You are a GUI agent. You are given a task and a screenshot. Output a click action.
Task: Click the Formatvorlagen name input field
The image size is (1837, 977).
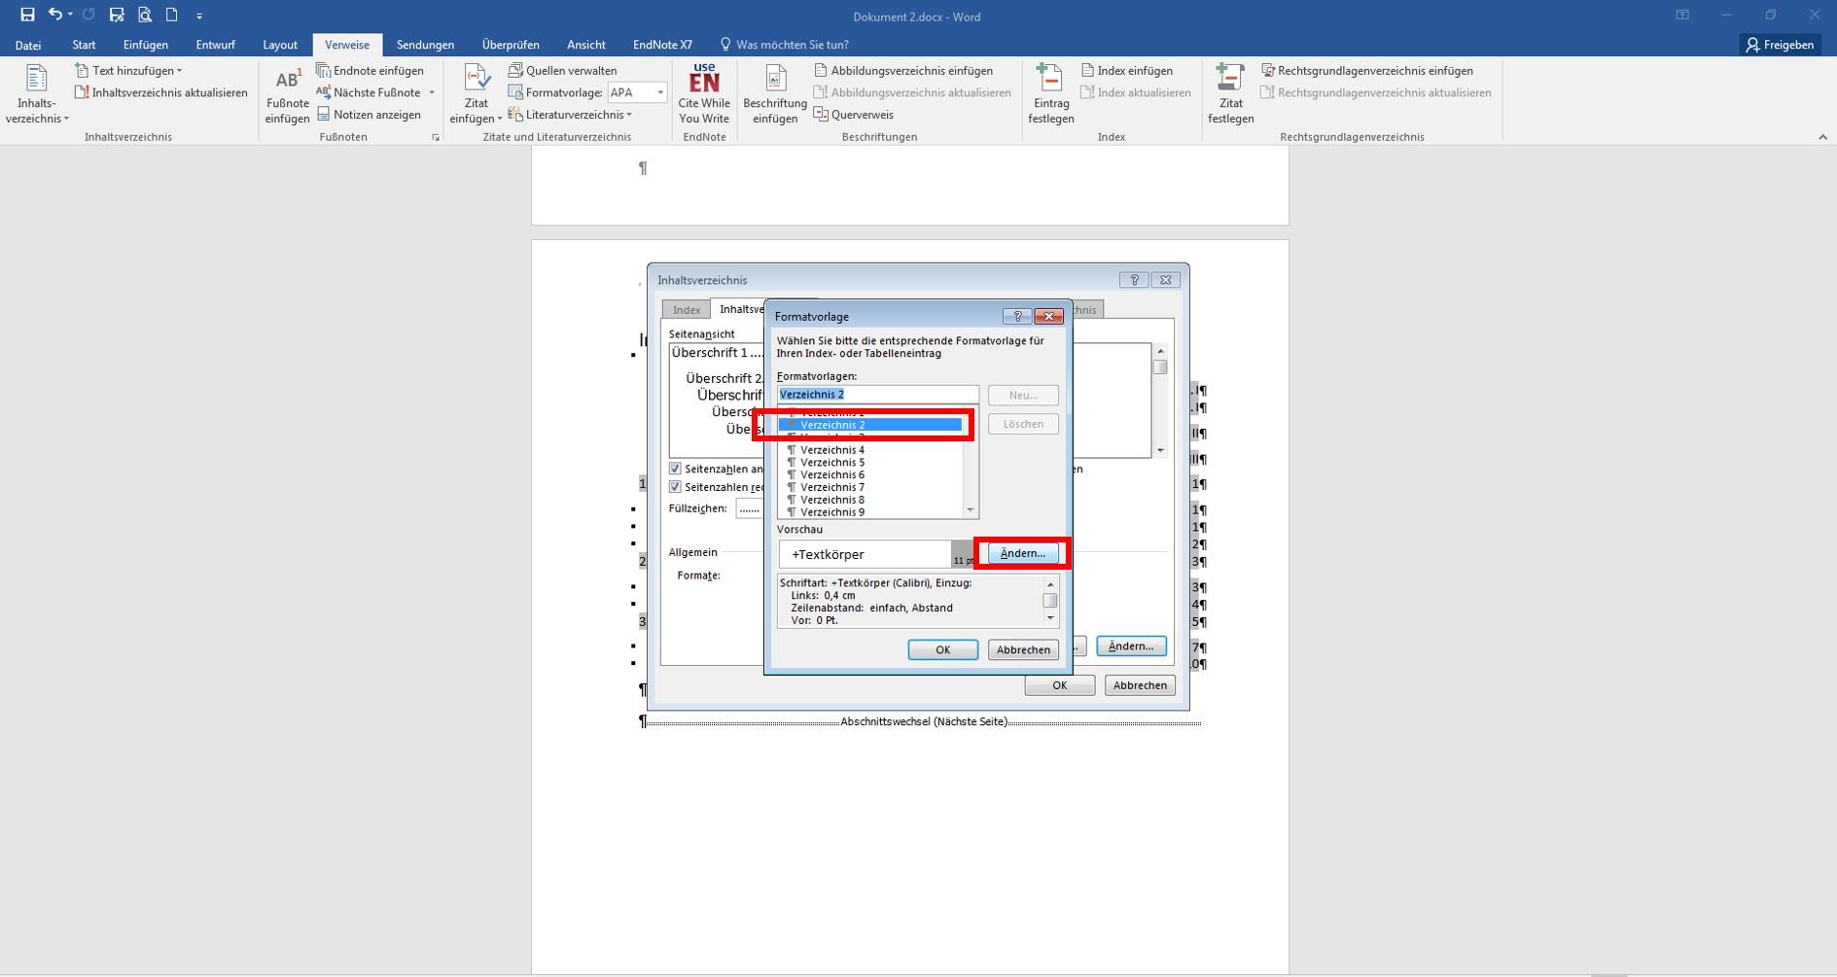click(877, 395)
